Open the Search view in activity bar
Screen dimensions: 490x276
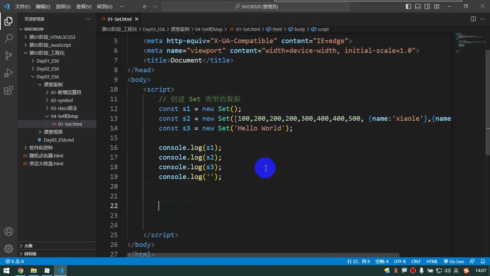pyautogui.click(x=9, y=38)
